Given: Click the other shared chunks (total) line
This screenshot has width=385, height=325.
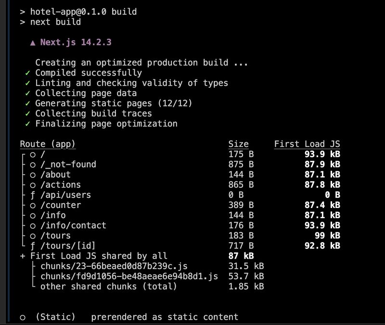Looking at the screenshot, I should 109,286.
